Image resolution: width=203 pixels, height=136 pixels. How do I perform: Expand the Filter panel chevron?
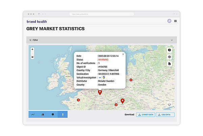[172, 40]
